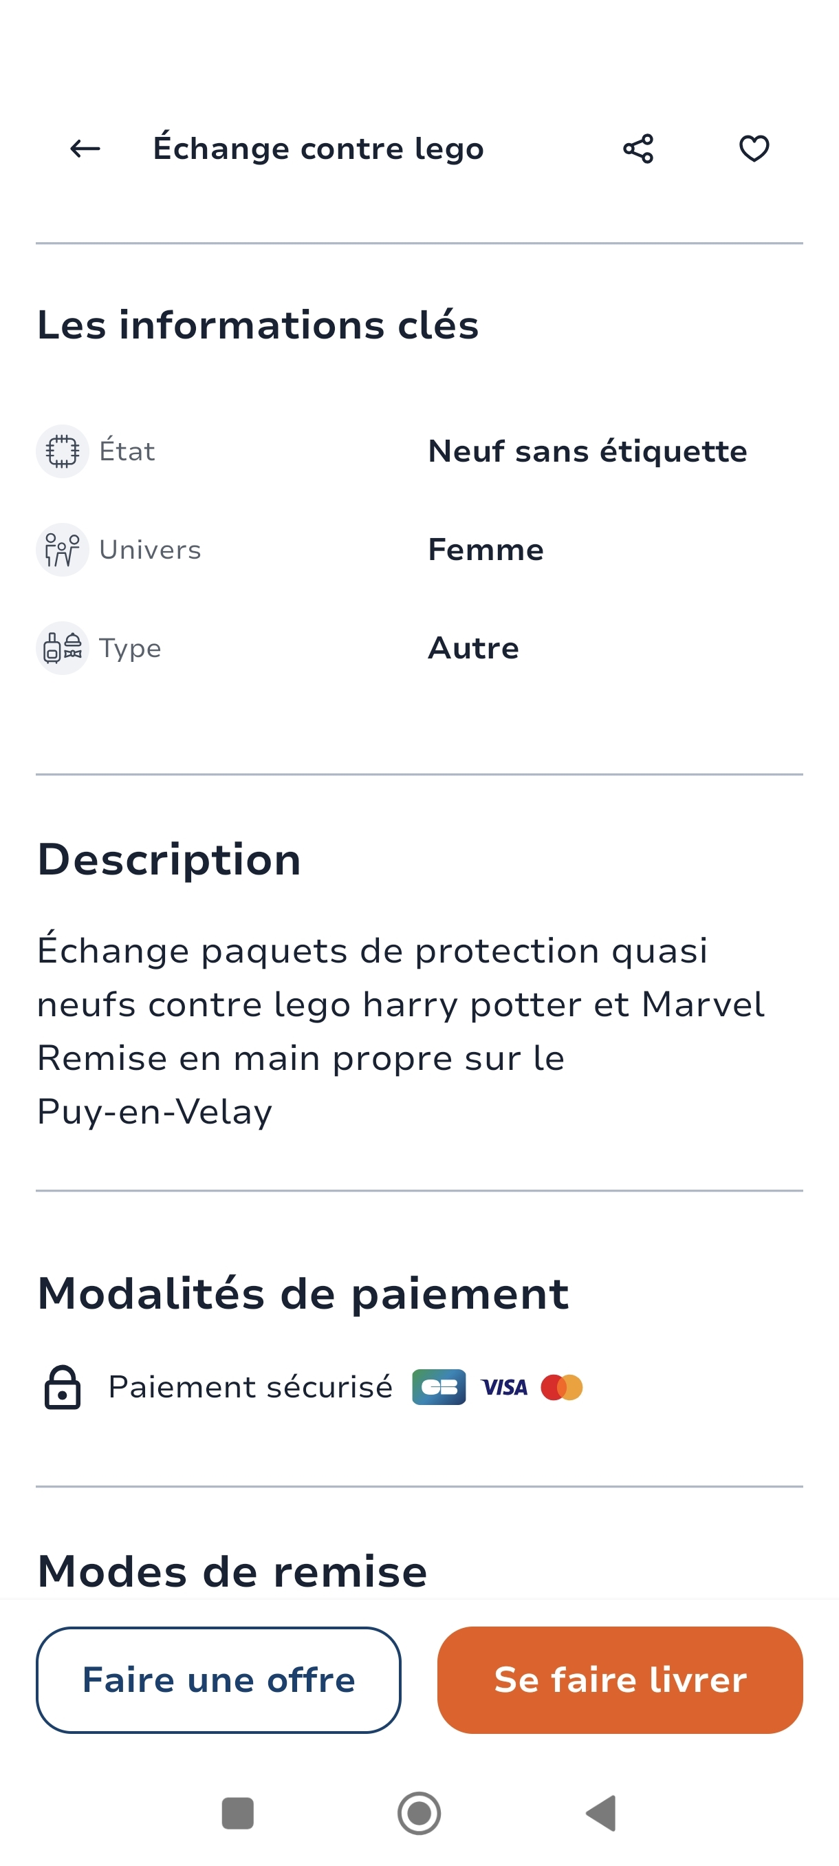
Task: Tap the Neuf sans étiquette value
Action: (x=587, y=451)
